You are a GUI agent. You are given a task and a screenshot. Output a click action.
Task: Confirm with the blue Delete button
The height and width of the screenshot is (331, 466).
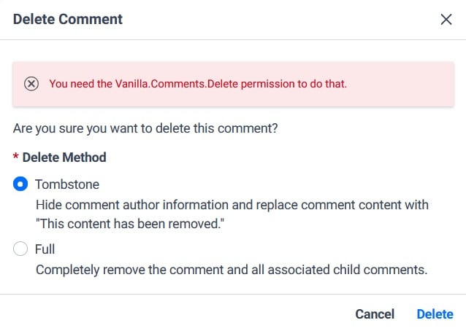tap(435, 314)
